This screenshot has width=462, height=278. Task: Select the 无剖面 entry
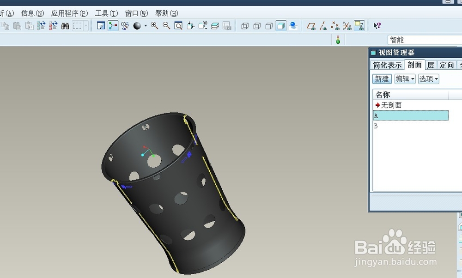coord(391,105)
